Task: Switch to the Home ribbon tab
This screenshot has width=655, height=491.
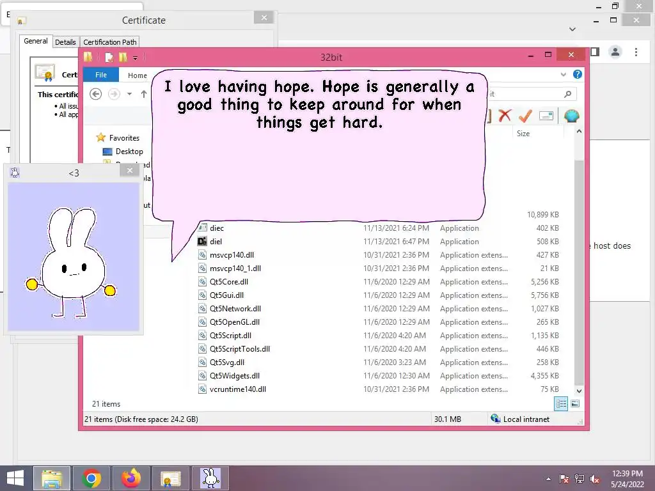Action: point(138,75)
